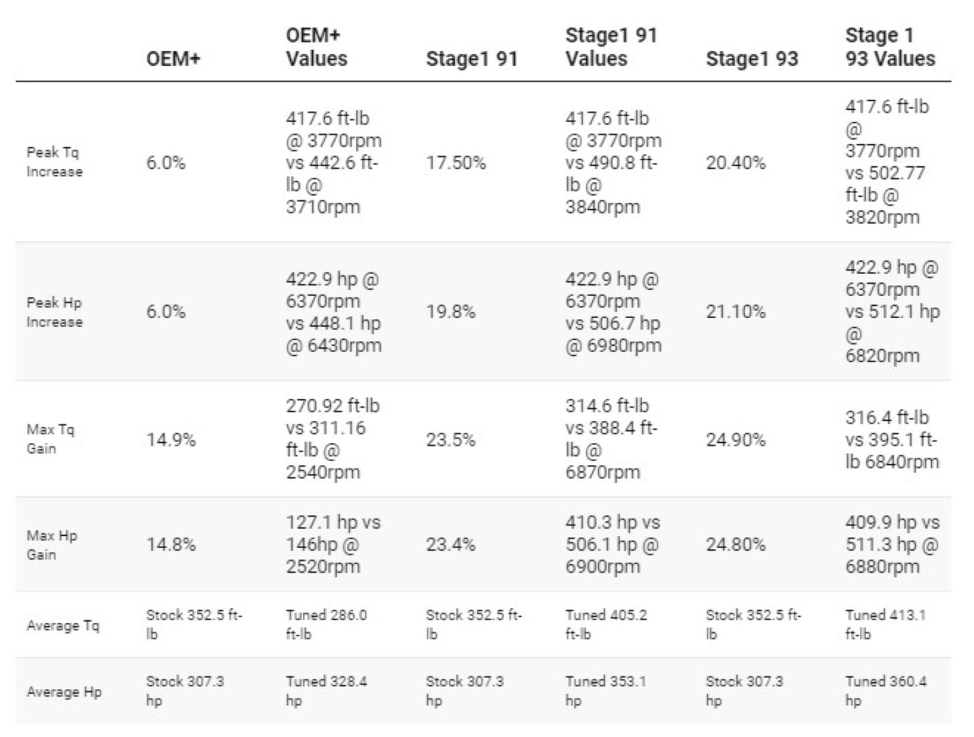Click the Stage1 91 column header
Viewport: 974px width, 737px height.
[x=471, y=58]
